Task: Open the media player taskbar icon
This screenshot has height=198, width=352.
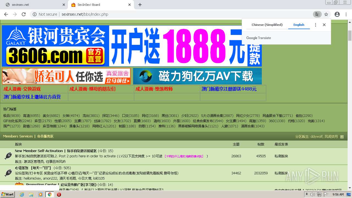Action: click(x=40, y=194)
